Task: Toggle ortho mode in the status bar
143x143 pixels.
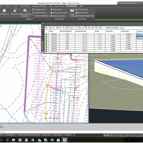Action: (x=124, y=135)
